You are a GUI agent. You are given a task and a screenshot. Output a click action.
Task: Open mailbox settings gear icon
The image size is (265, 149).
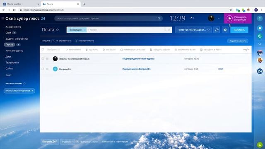pyautogui.click(x=225, y=30)
